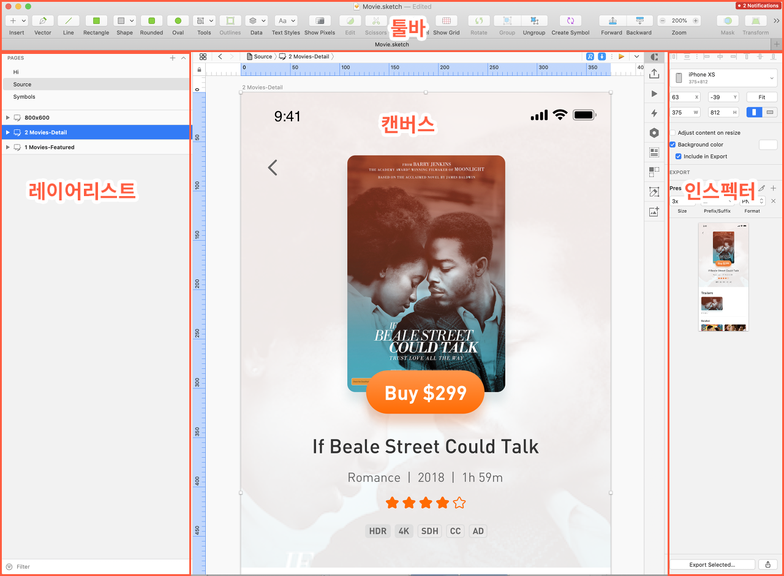Click the Transform tool icon

click(756, 21)
